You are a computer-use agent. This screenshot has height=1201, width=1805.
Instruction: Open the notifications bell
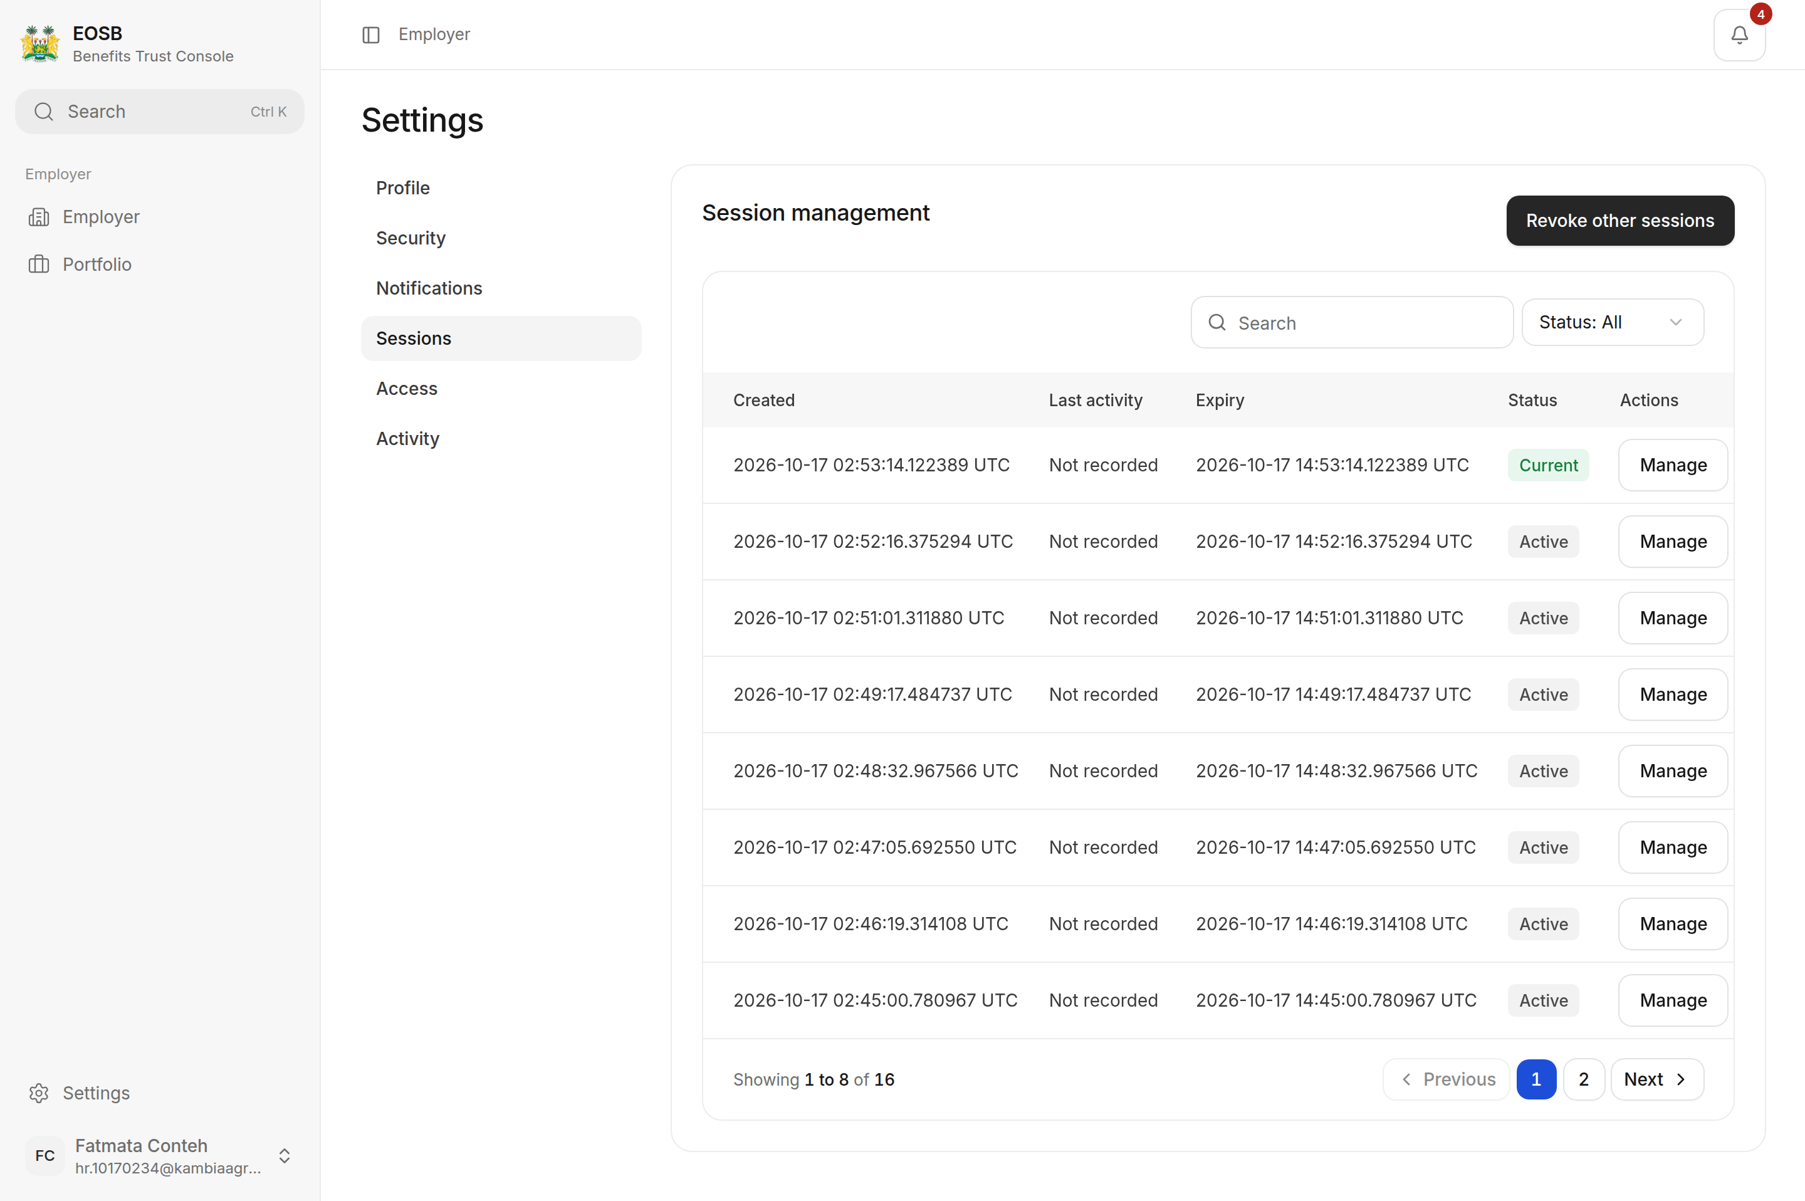(1739, 35)
